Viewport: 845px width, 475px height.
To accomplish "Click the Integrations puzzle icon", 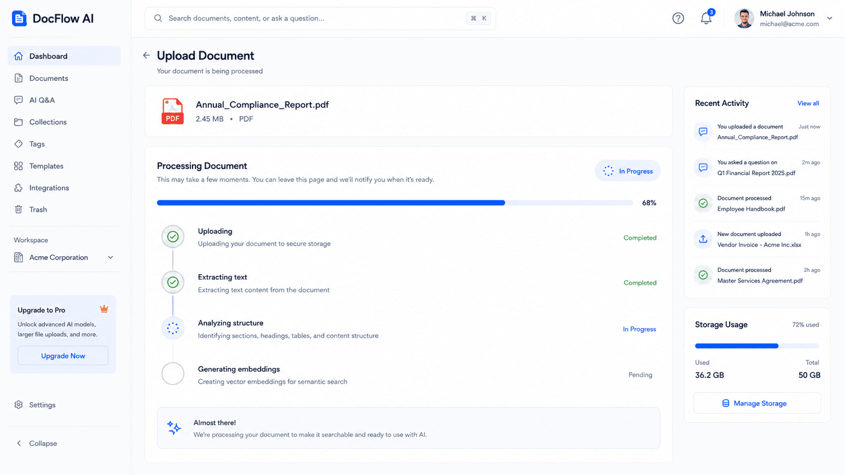I will click(x=19, y=188).
